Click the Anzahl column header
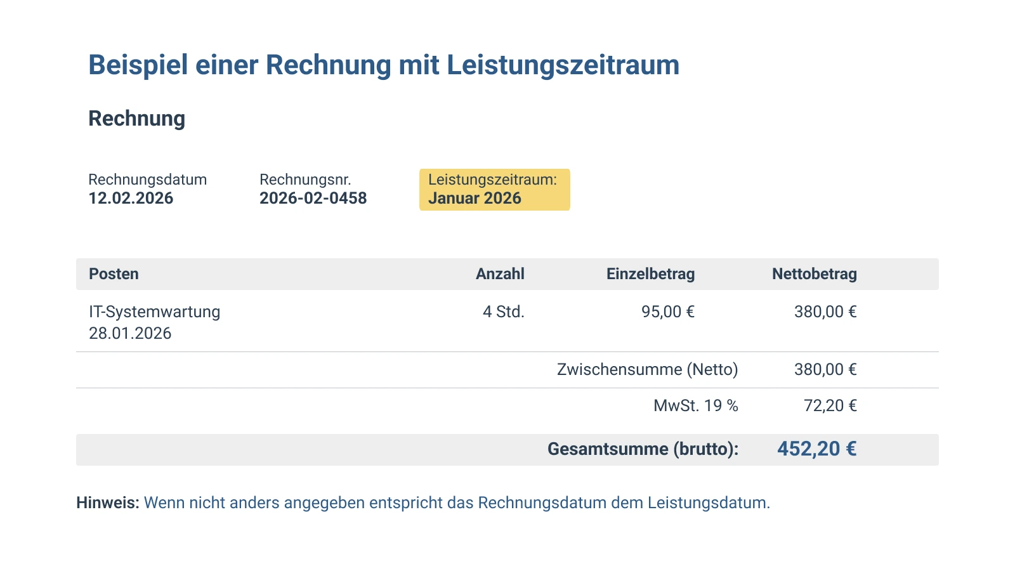 tap(501, 273)
